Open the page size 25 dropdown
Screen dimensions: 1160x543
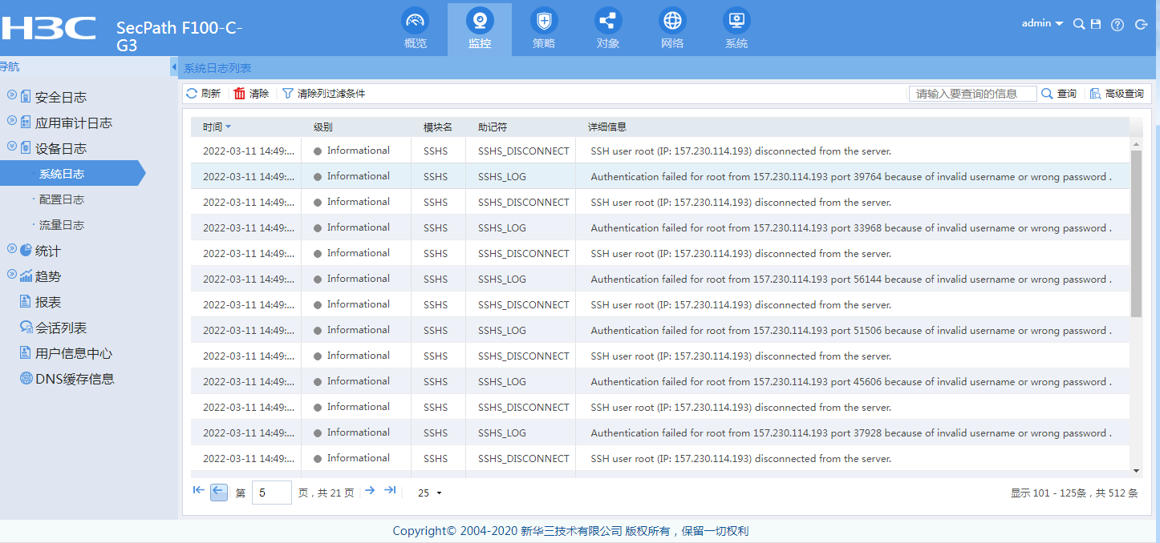[430, 493]
